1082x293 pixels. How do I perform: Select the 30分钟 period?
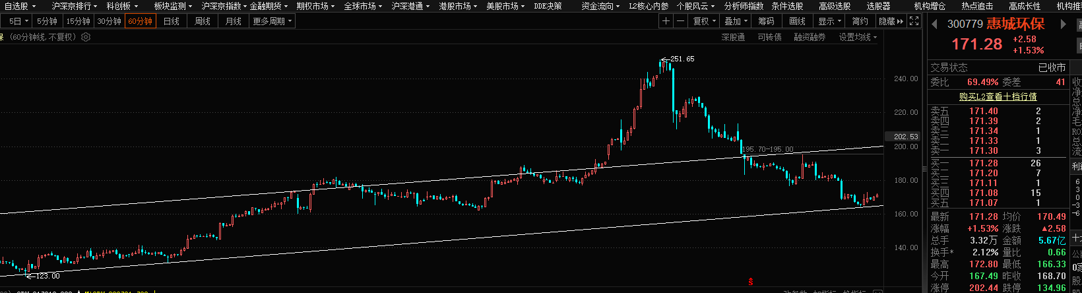pyautogui.click(x=109, y=21)
